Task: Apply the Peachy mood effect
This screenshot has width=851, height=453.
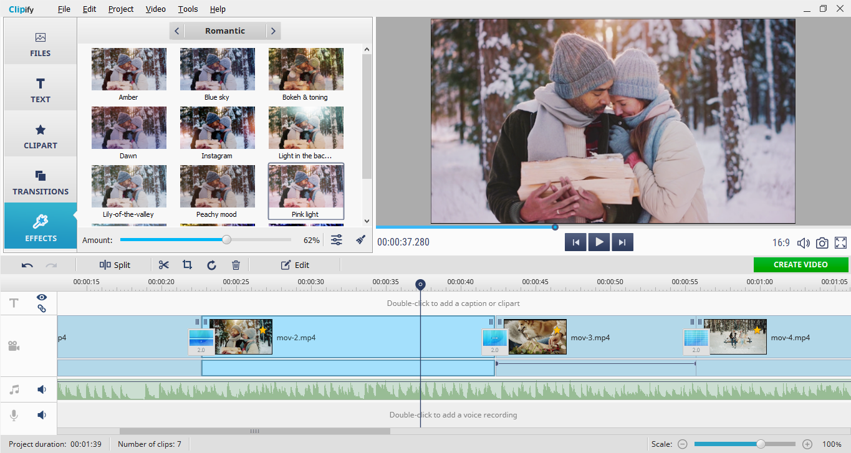Action: click(217, 192)
